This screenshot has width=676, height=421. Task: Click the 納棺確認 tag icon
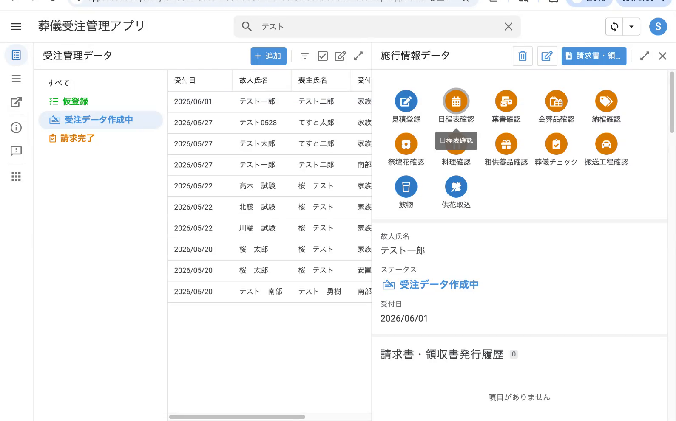pyautogui.click(x=606, y=101)
